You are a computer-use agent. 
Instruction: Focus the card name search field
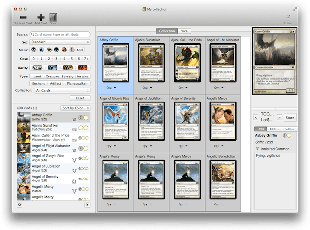60,34
